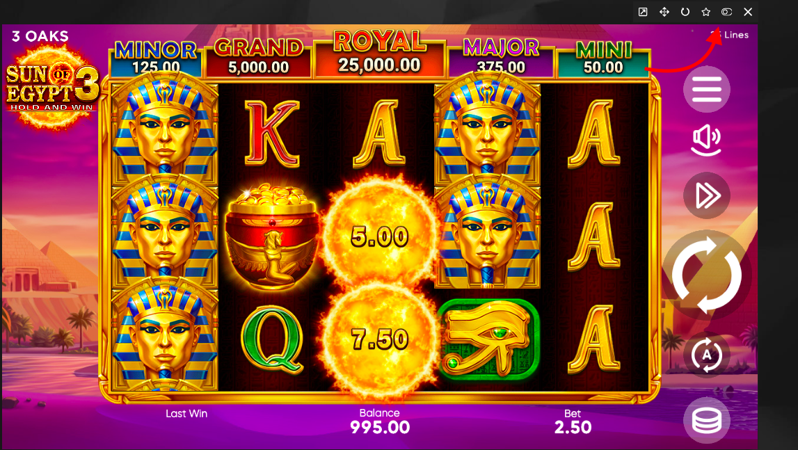Click the golden pot scatter symbol
Screen dimensions: 798x450
(x=272, y=237)
